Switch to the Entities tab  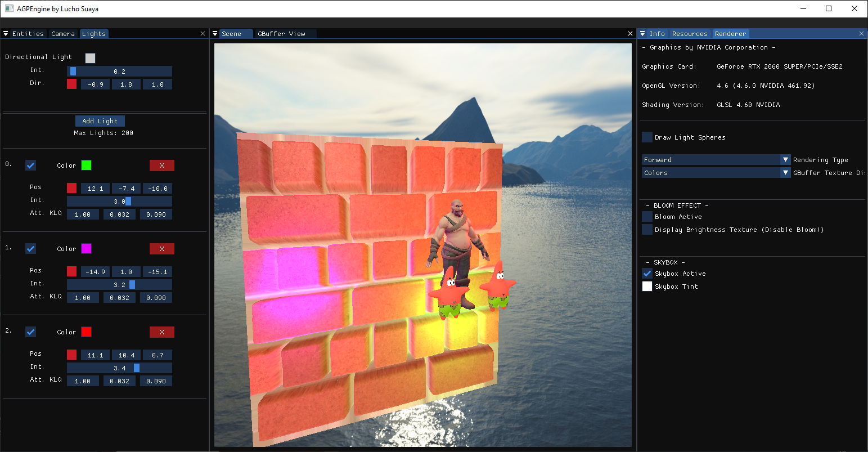click(x=28, y=34)
